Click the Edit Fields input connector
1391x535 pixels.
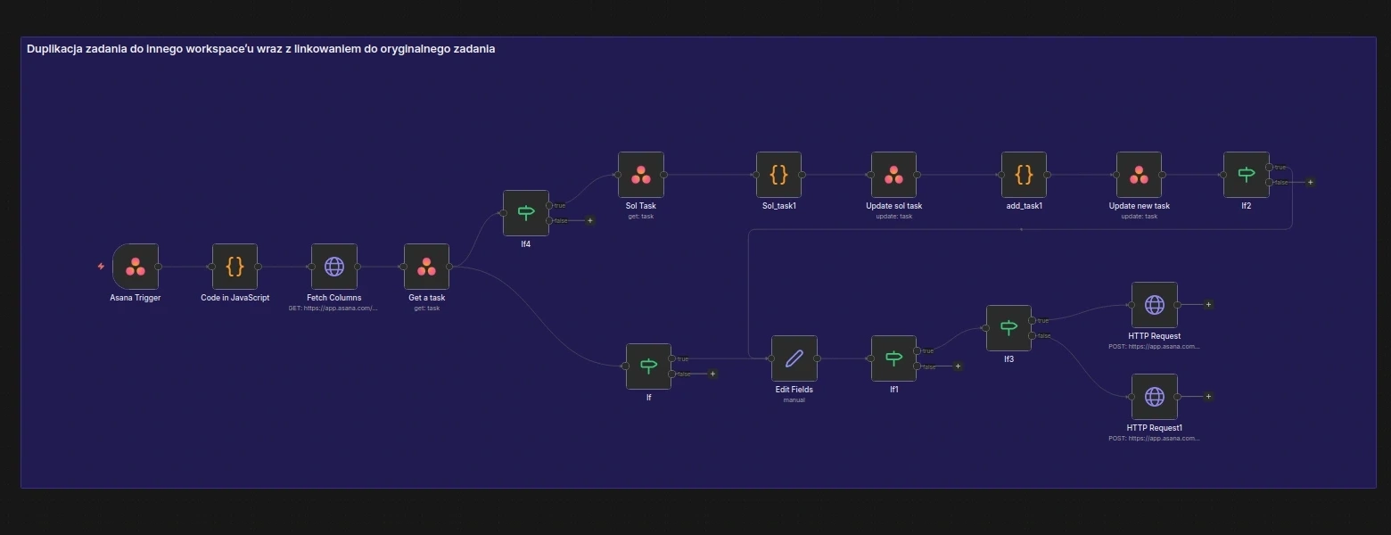[x=771, y=358]
